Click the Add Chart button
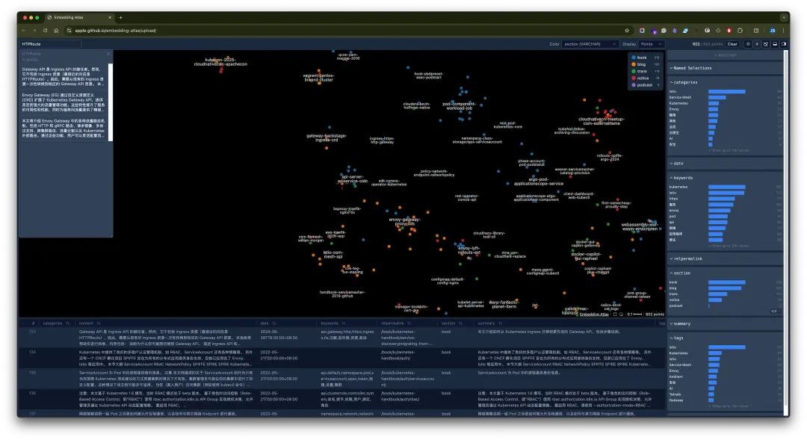 [x=725, y=55]
